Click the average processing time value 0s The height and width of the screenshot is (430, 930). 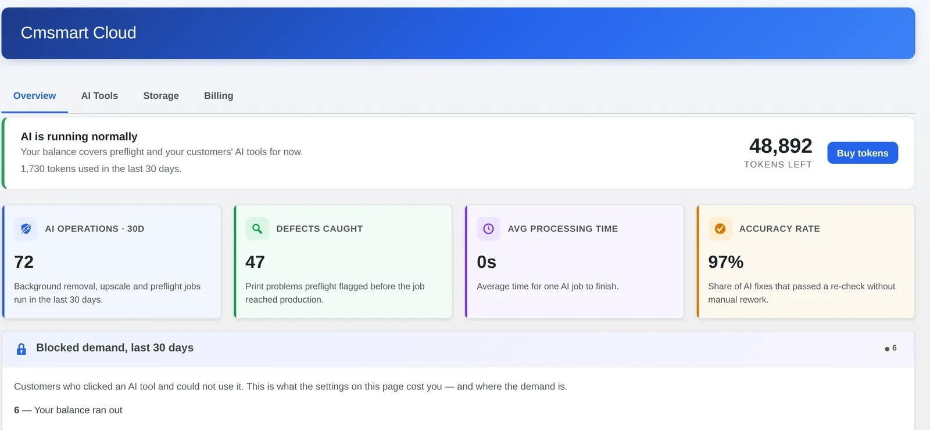487,262
